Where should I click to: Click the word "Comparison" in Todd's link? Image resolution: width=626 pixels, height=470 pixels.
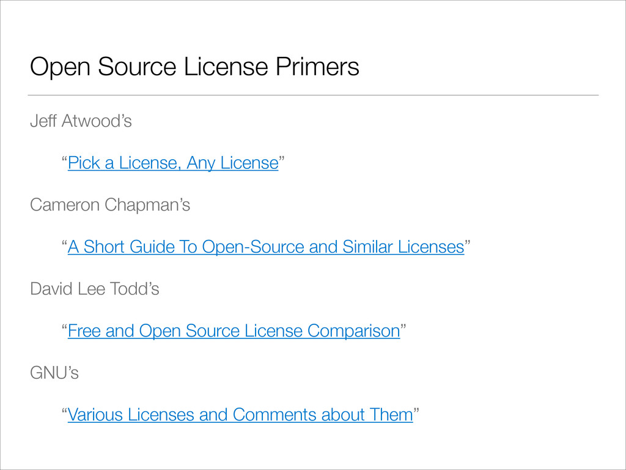tap(354, 331)
